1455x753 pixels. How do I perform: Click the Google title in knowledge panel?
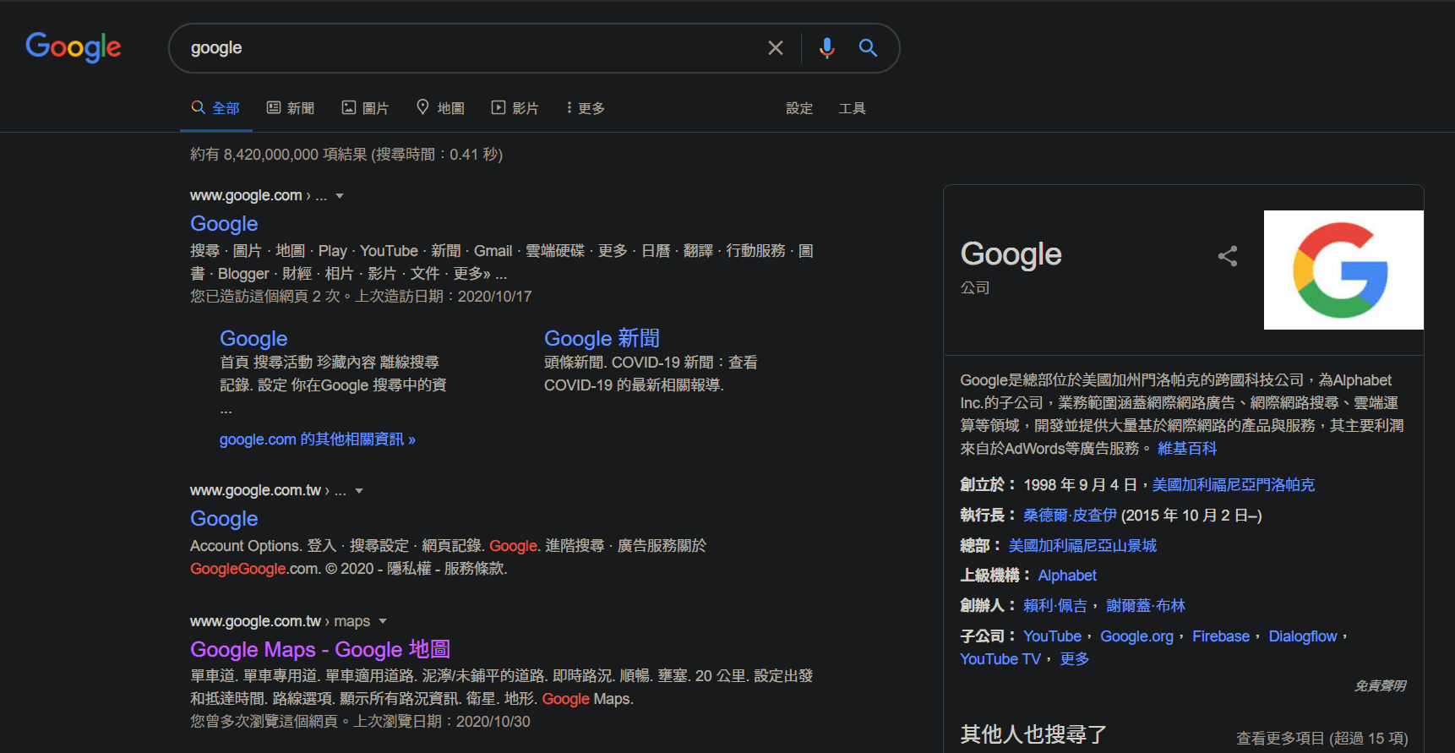pyautogui.click(x=1011, y=254)
